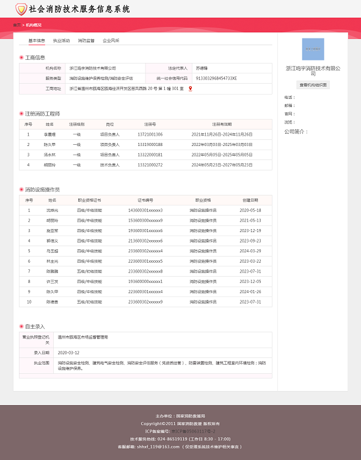The height and width of the screenshot is (460, 361).
Task: Click the 社会消防技术服务信息系统 site title
Action: click(x=79, y=9)
